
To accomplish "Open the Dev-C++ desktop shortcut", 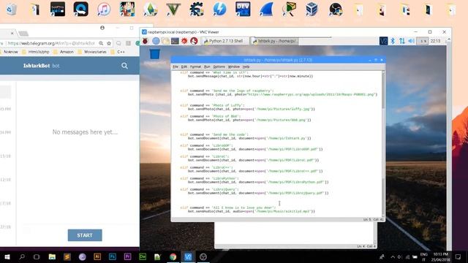I will click(x=243, y=9).
